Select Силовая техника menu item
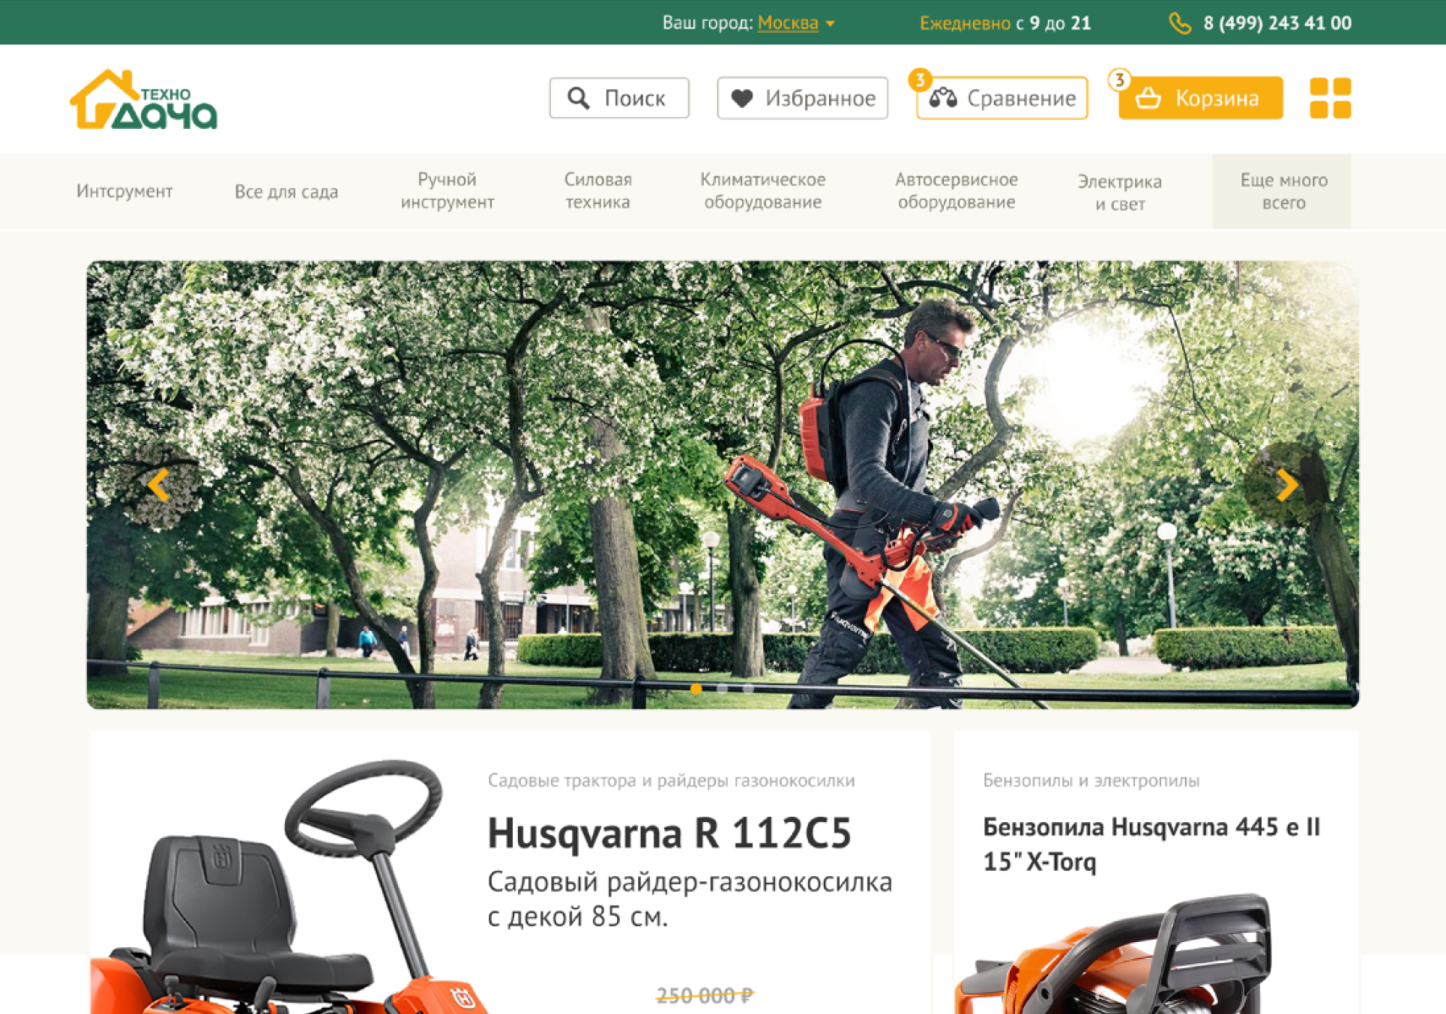 pos(597,191)
